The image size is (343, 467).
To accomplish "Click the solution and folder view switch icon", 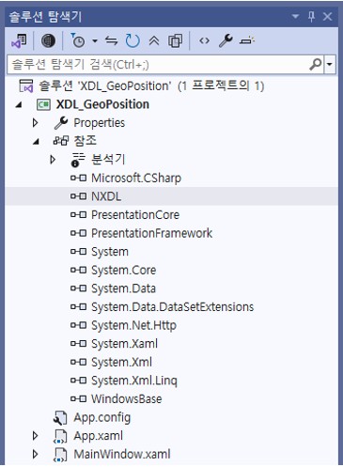I will tap(19, 40).
